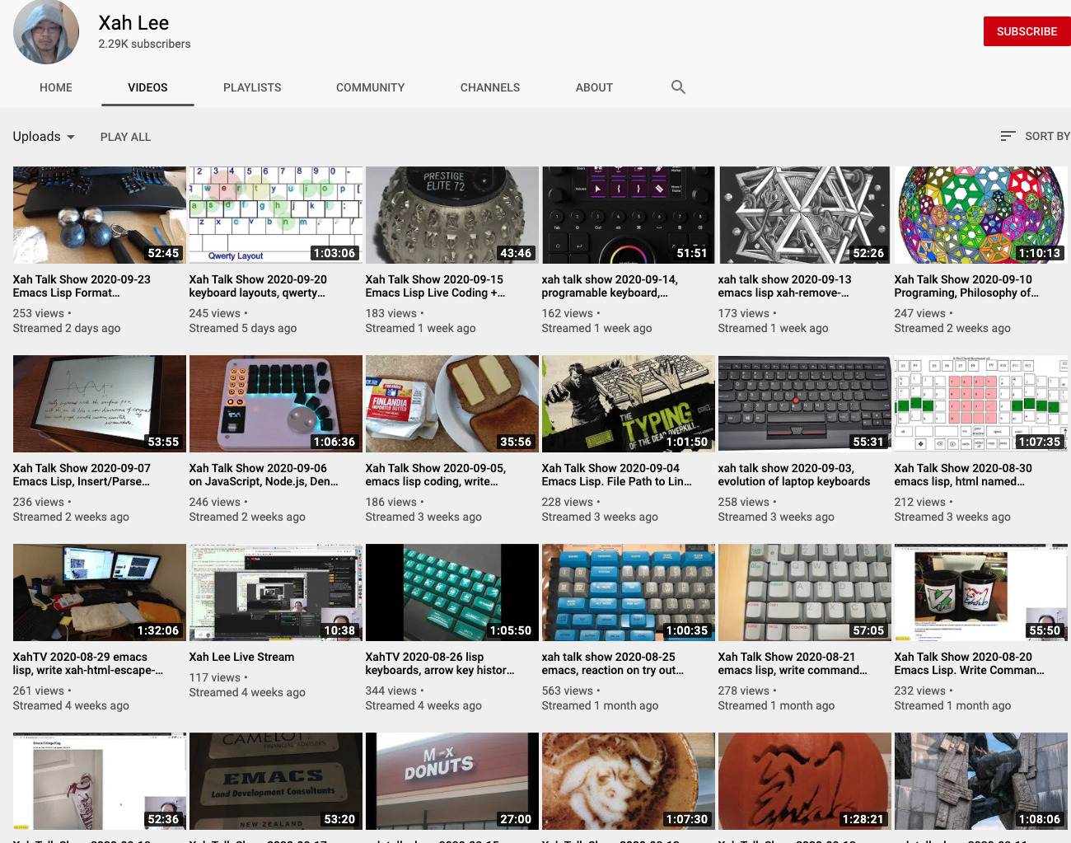Open title Xah Talk Show 2020-09-06 on JavaScript
The image size is (1071, 843).
264,475
